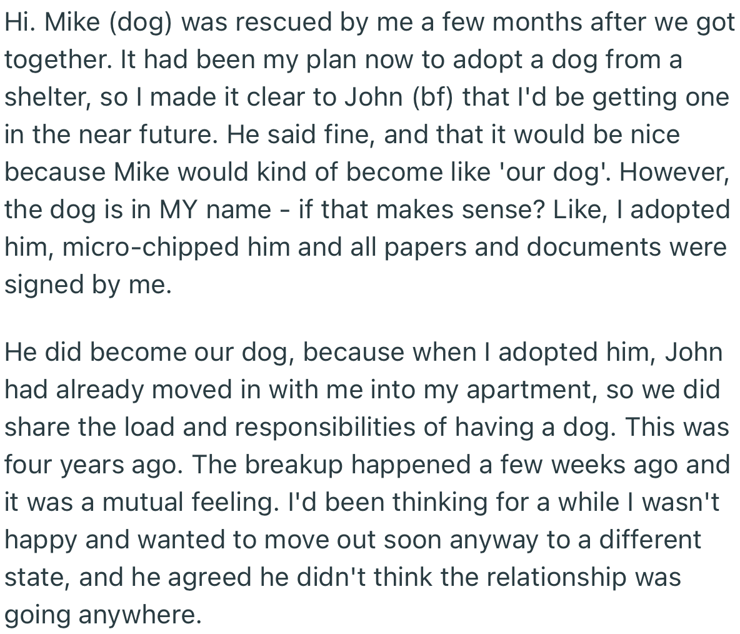Click the word "different" in second paragraph

point(649,541)
